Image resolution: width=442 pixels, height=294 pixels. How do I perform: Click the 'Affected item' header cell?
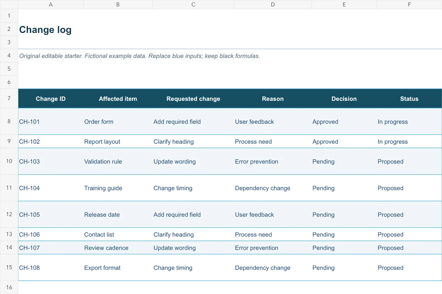coord(118,99)
